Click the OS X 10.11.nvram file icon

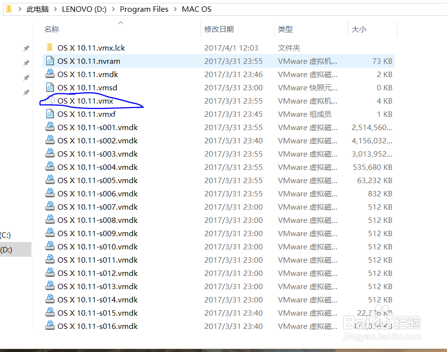[50, 61]
